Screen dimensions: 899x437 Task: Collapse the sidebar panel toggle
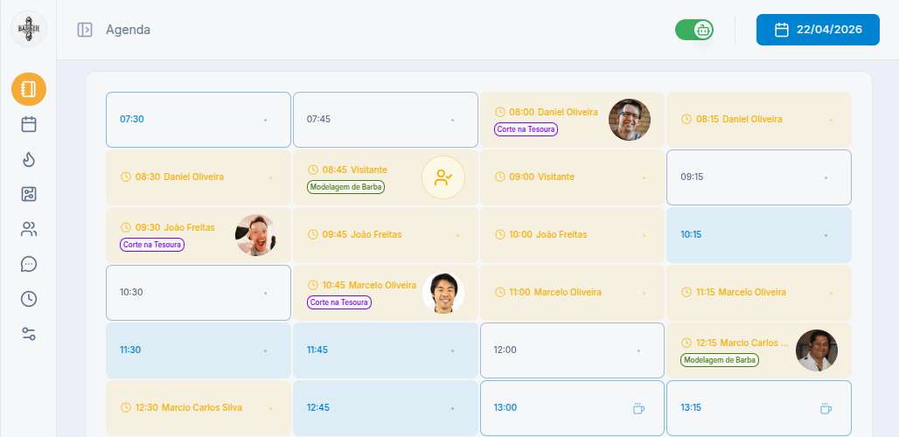85,30
